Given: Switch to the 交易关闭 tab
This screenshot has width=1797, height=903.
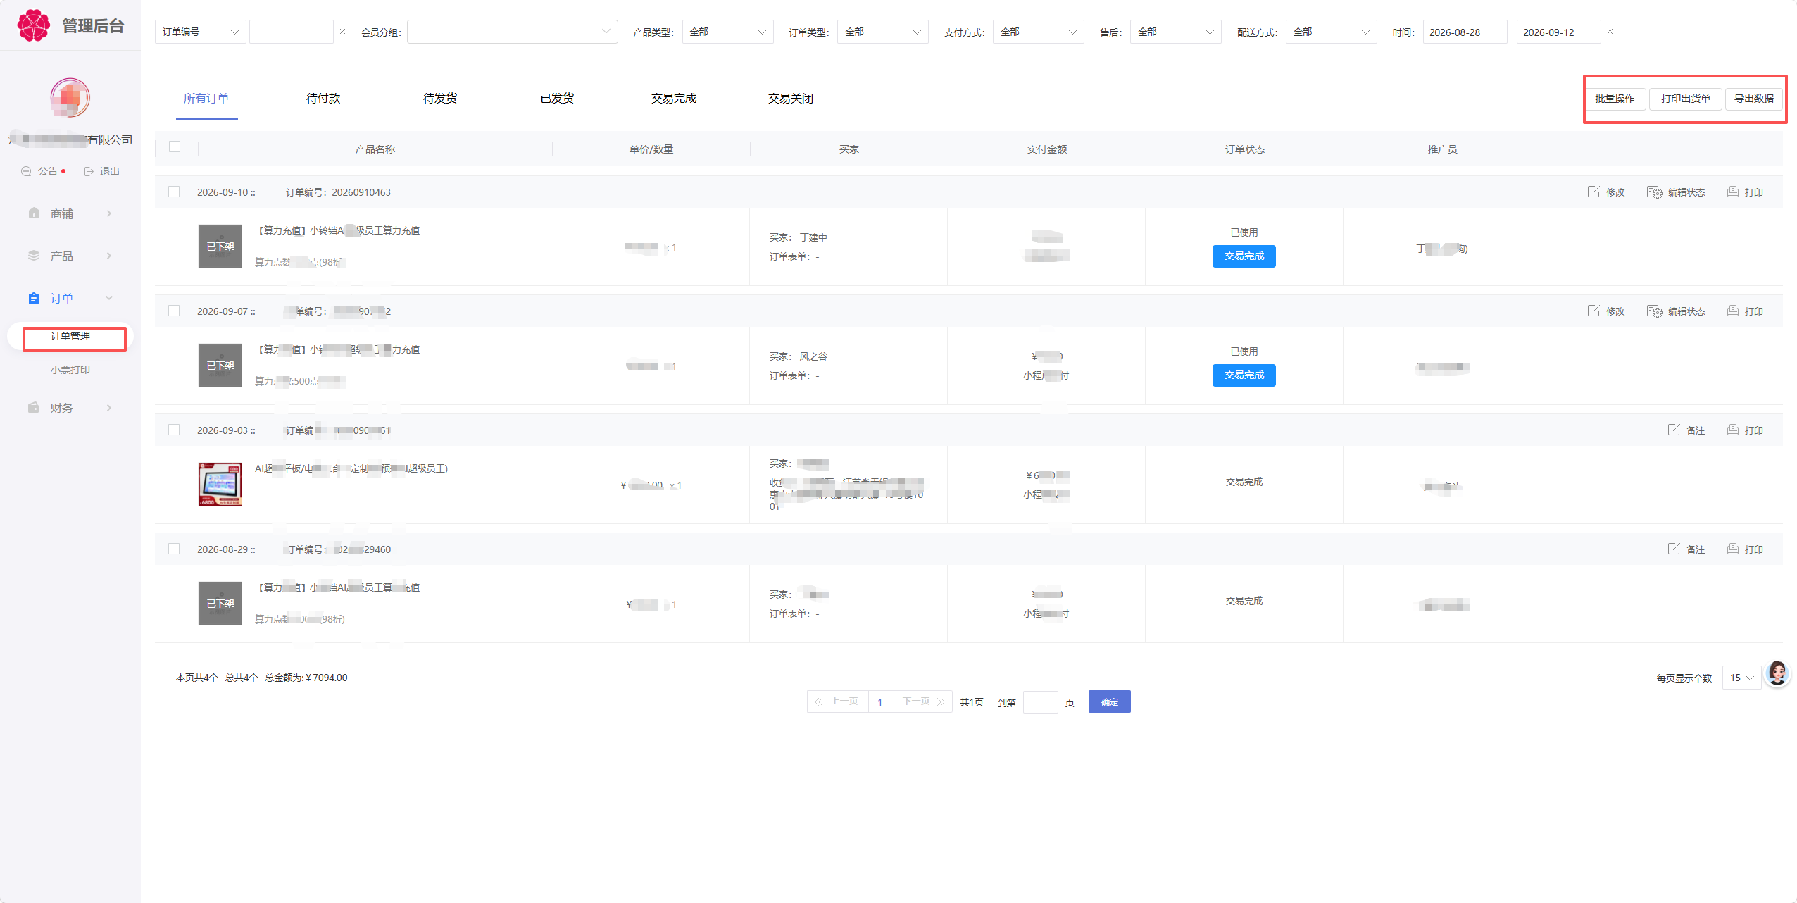Looking at the screenshot, I should [790, 99].
